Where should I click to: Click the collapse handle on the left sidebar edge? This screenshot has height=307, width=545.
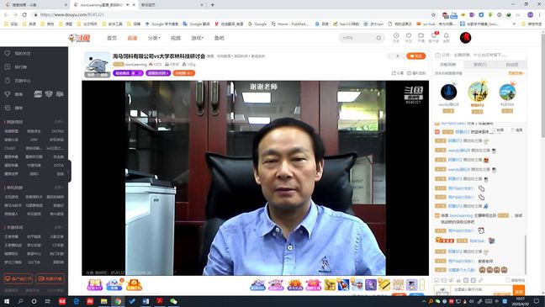[70, 171]
